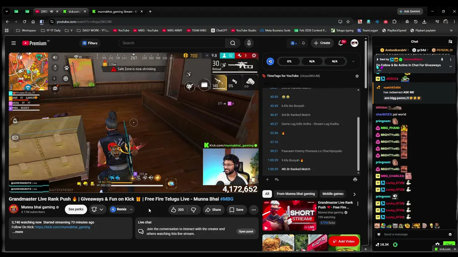The width and height of the screenshot is (458, 257).
Task: Dislike the video with thumbs down
Action: click(194, 210)
